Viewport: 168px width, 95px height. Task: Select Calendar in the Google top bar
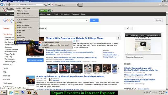(x=75, y=14)
